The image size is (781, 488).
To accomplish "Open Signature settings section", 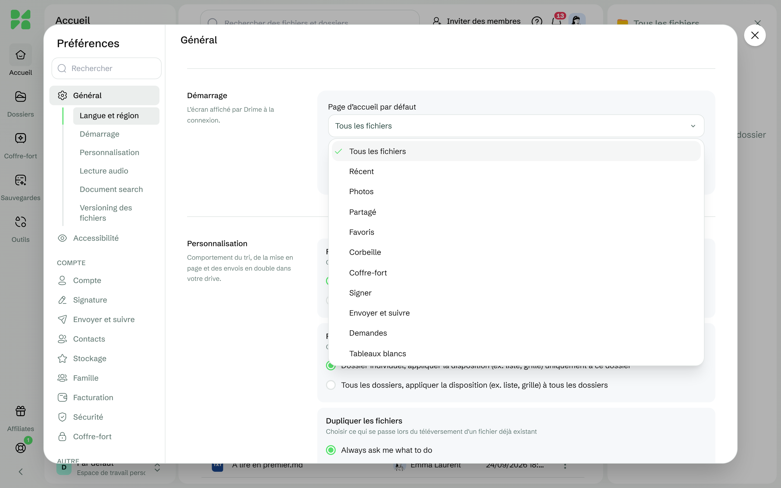I will (x=104, y=300).
